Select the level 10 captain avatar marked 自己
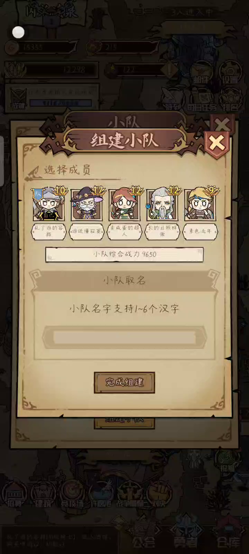 [49, 204]
